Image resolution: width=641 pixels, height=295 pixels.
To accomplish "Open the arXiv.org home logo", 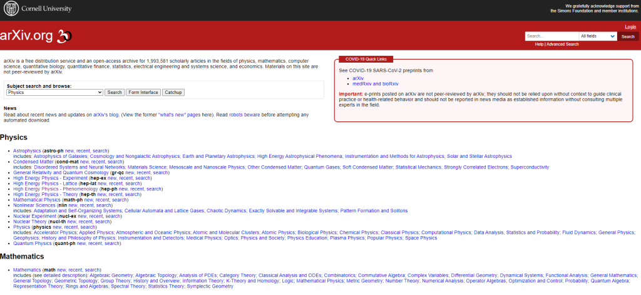I will pyautogui.click(x=36, y=36).
